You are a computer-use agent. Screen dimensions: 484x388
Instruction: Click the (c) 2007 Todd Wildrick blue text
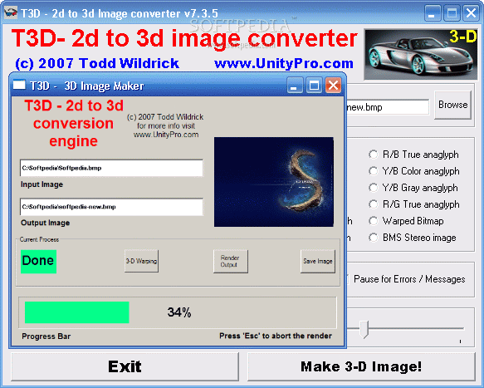click(97, 64)
